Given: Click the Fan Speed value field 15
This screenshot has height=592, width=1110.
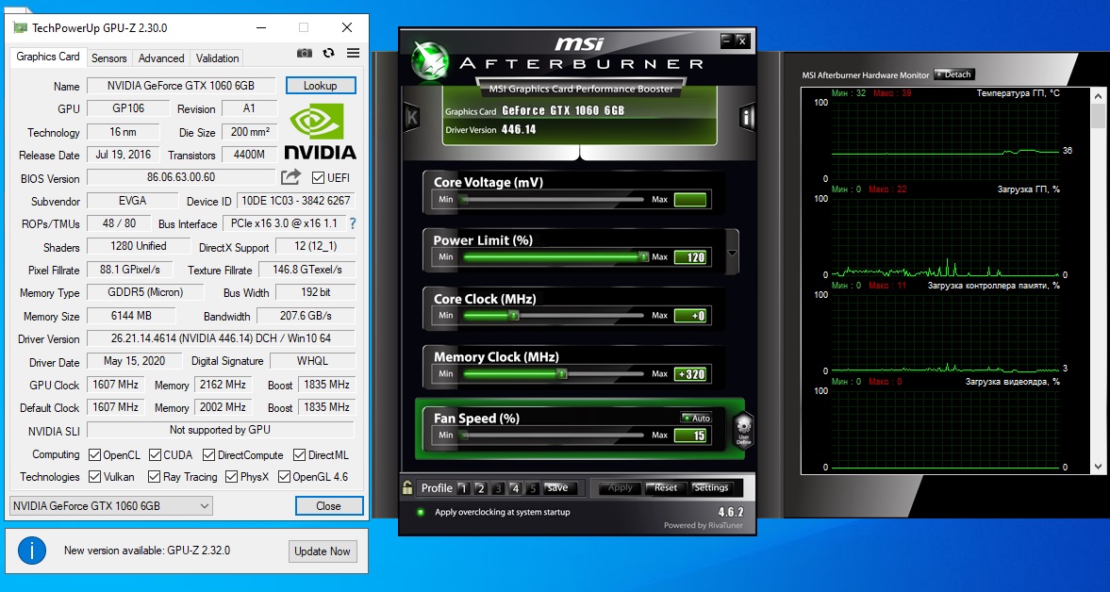Looking at the screenshot, I should (690, 436).
